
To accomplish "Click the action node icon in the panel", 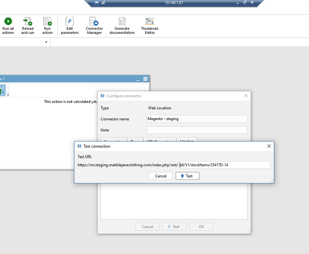I will coord(3,90).
